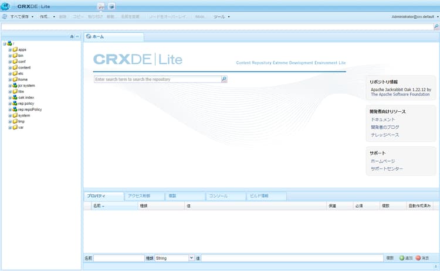Open the Knowledge Base link

point(385,135)
